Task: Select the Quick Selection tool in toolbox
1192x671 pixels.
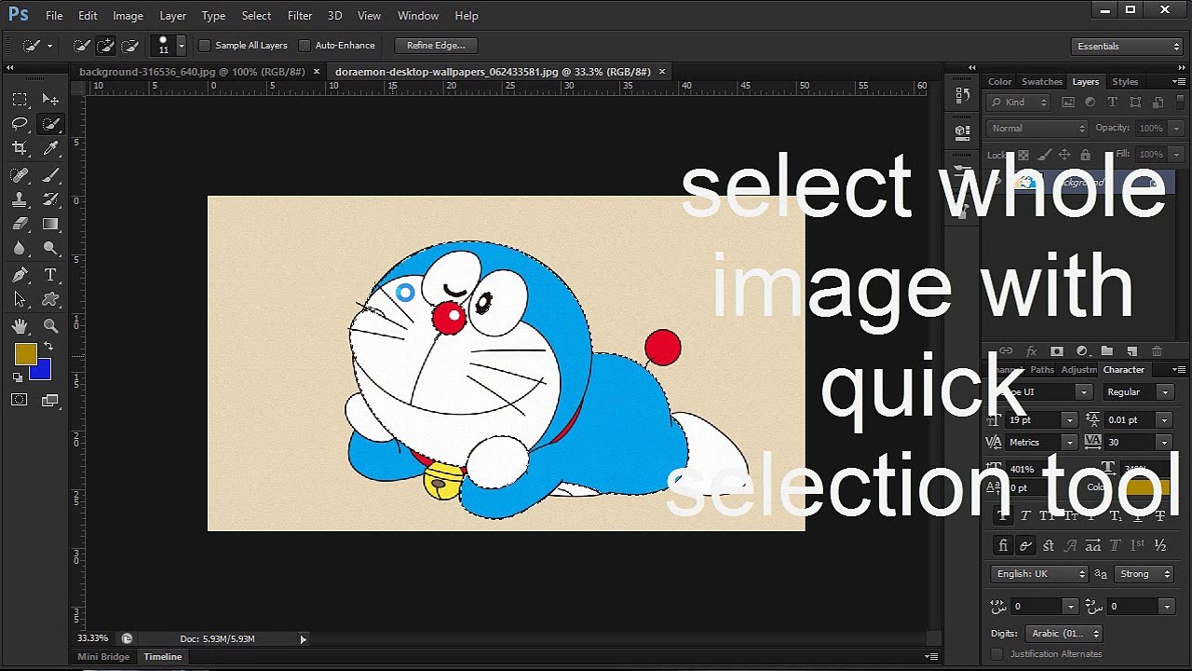Action: pos(50,123)
